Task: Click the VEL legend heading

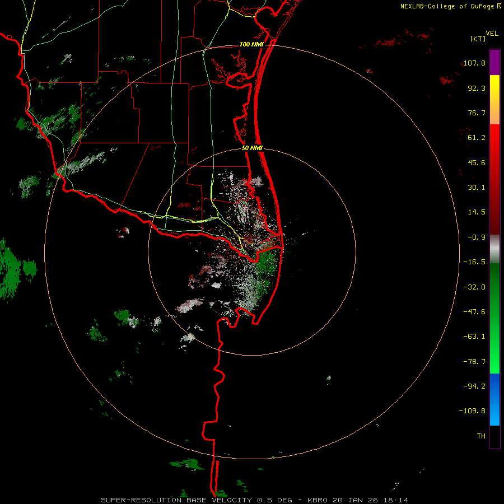Action: 492,34
